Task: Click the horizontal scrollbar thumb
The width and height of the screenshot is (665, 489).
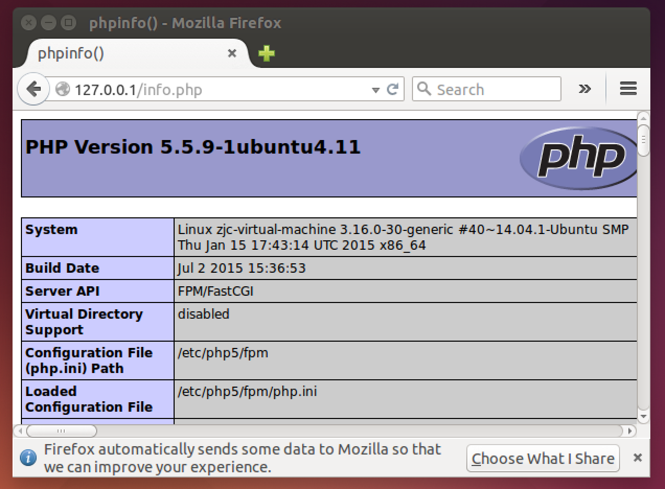Action: pos(61,431)
